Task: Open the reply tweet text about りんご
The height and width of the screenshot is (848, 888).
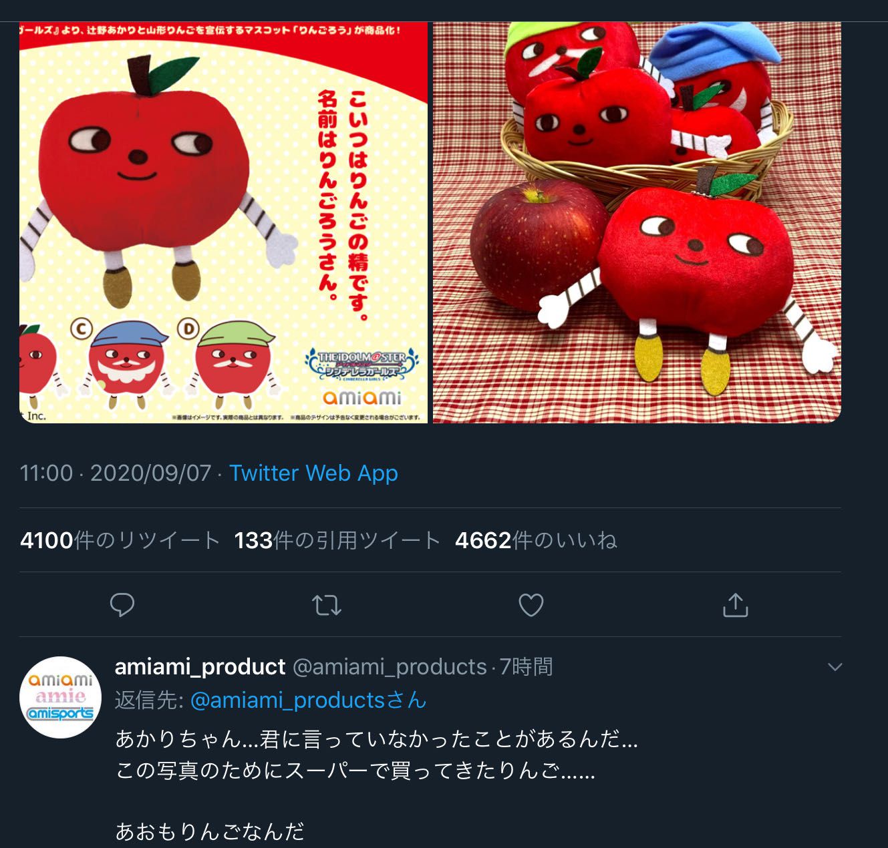Action: [x=377, y=785]
